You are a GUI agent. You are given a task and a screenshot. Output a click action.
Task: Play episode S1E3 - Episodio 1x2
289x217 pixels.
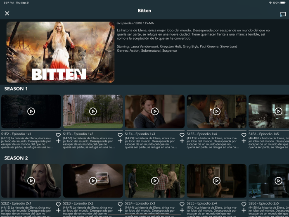tap(93, 111)
